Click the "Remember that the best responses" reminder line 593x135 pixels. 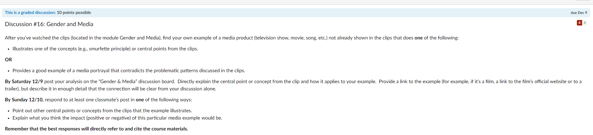coord(96,129)
